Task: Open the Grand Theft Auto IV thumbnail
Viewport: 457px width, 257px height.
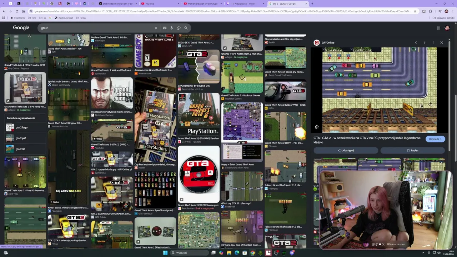Action: coord(112,94)
